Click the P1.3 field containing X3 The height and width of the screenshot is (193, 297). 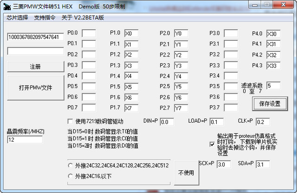[131, 66]
